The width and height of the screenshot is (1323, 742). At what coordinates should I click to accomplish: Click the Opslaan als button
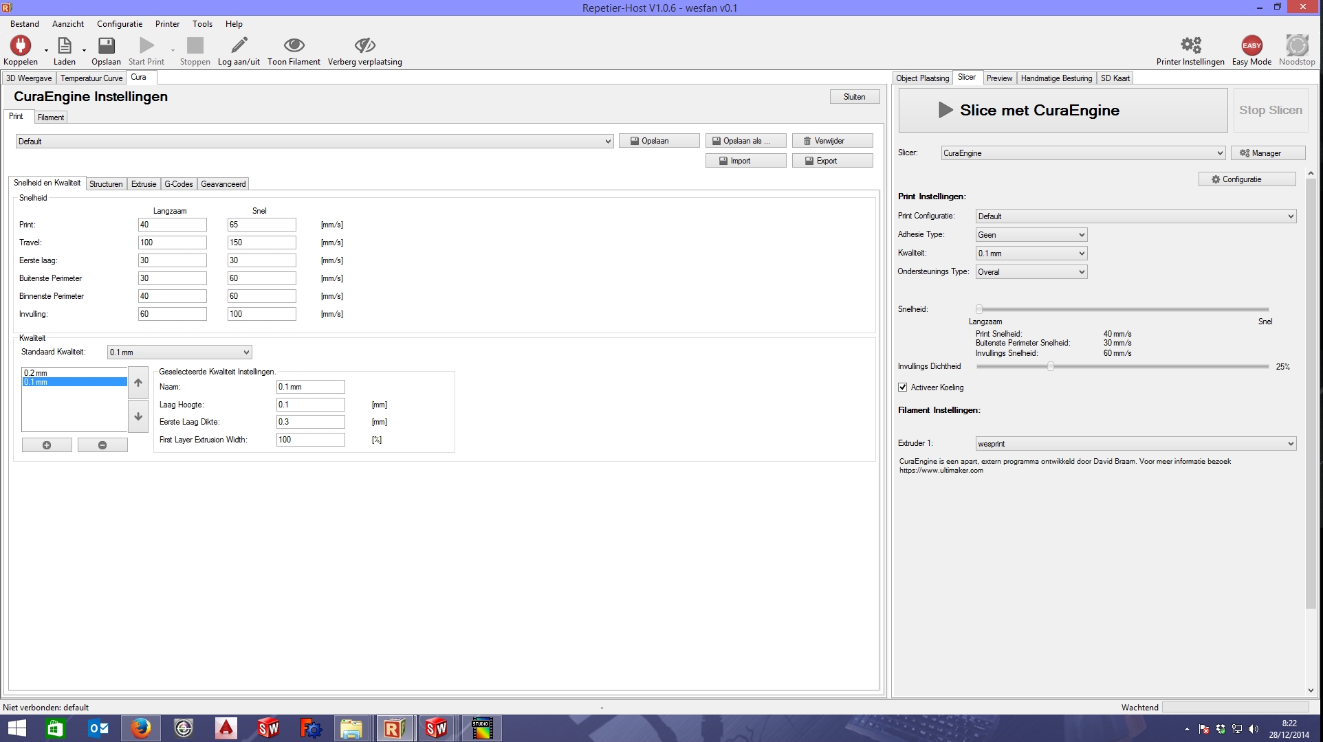coord(746,141)
